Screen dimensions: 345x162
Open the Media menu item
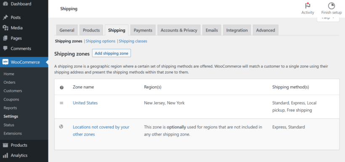click(x=24, y=28)
